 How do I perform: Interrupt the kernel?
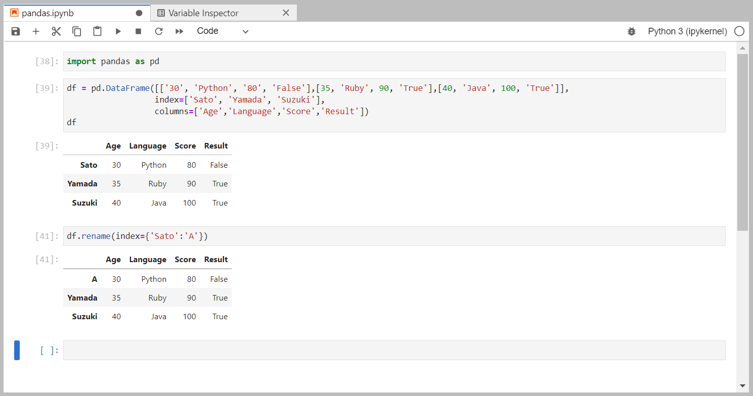[138, 31]
